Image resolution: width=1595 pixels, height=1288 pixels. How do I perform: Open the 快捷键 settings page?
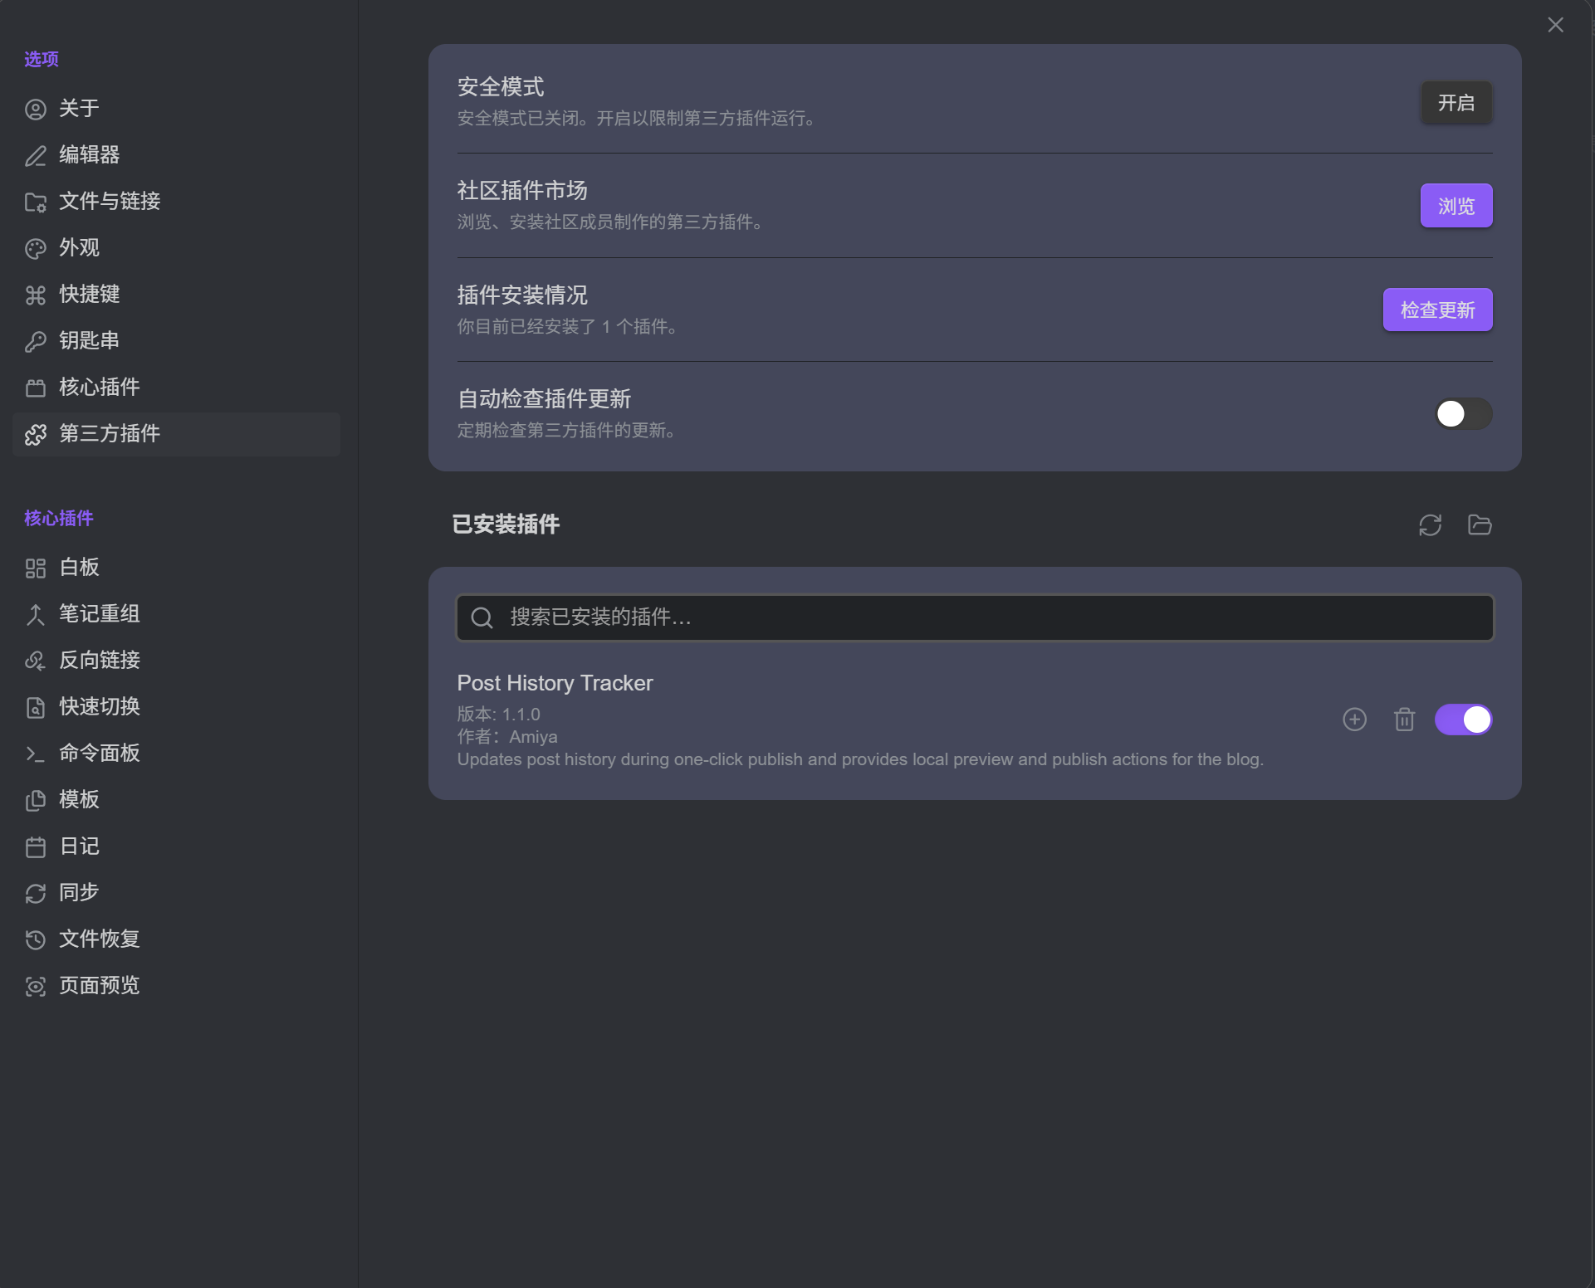click(176, 295)
